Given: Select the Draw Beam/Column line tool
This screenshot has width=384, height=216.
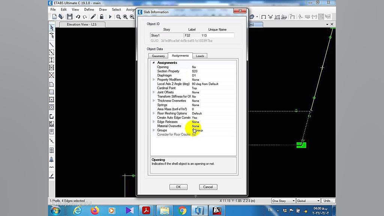Looking at the screenshot, I should pyautogui.click(x=52, y=45).
